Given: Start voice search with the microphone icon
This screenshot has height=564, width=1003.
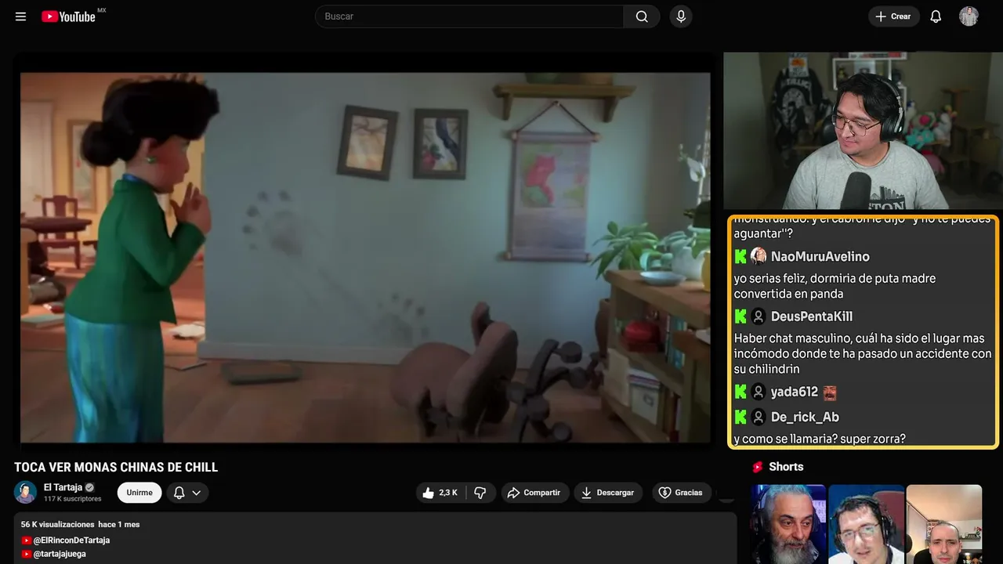Looking at the screenshot, I should point(681,16).
